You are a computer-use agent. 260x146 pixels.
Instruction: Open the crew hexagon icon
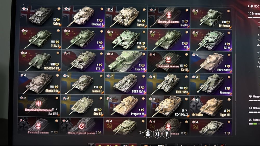(x=148, y=134)
